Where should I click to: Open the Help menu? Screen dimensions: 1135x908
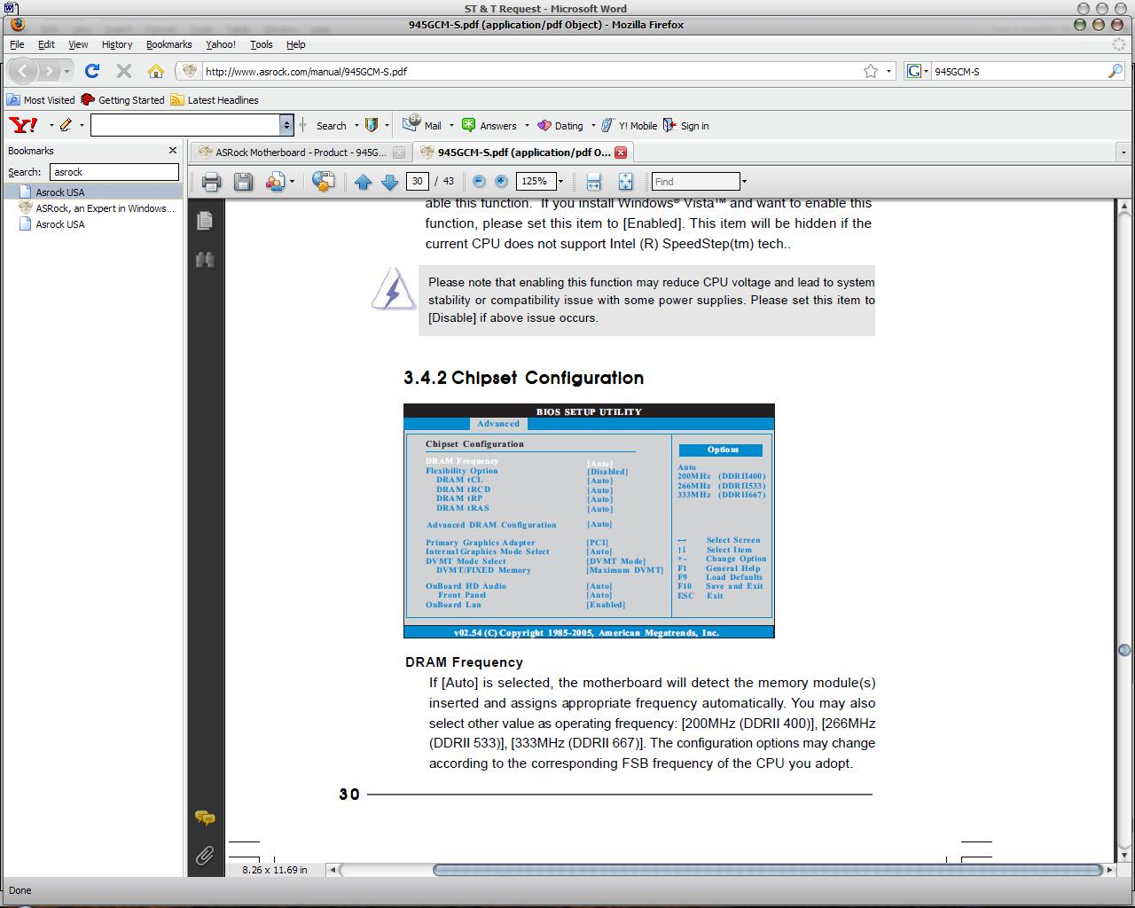[x=295, y=44]
